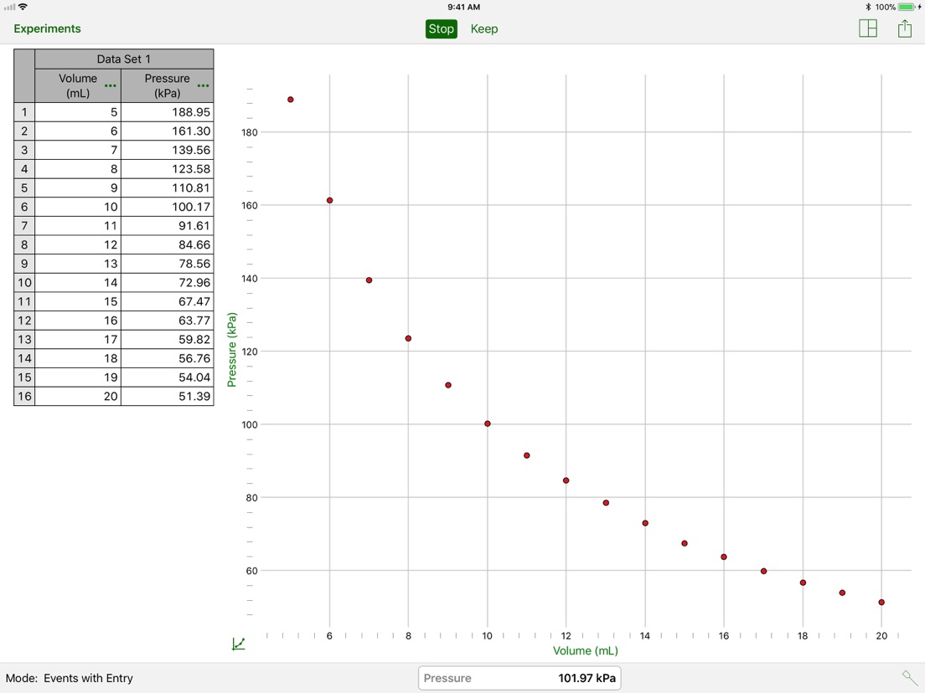Select the Data Set 1 header
The image size is (925, 693).
(x=124, y=59)
